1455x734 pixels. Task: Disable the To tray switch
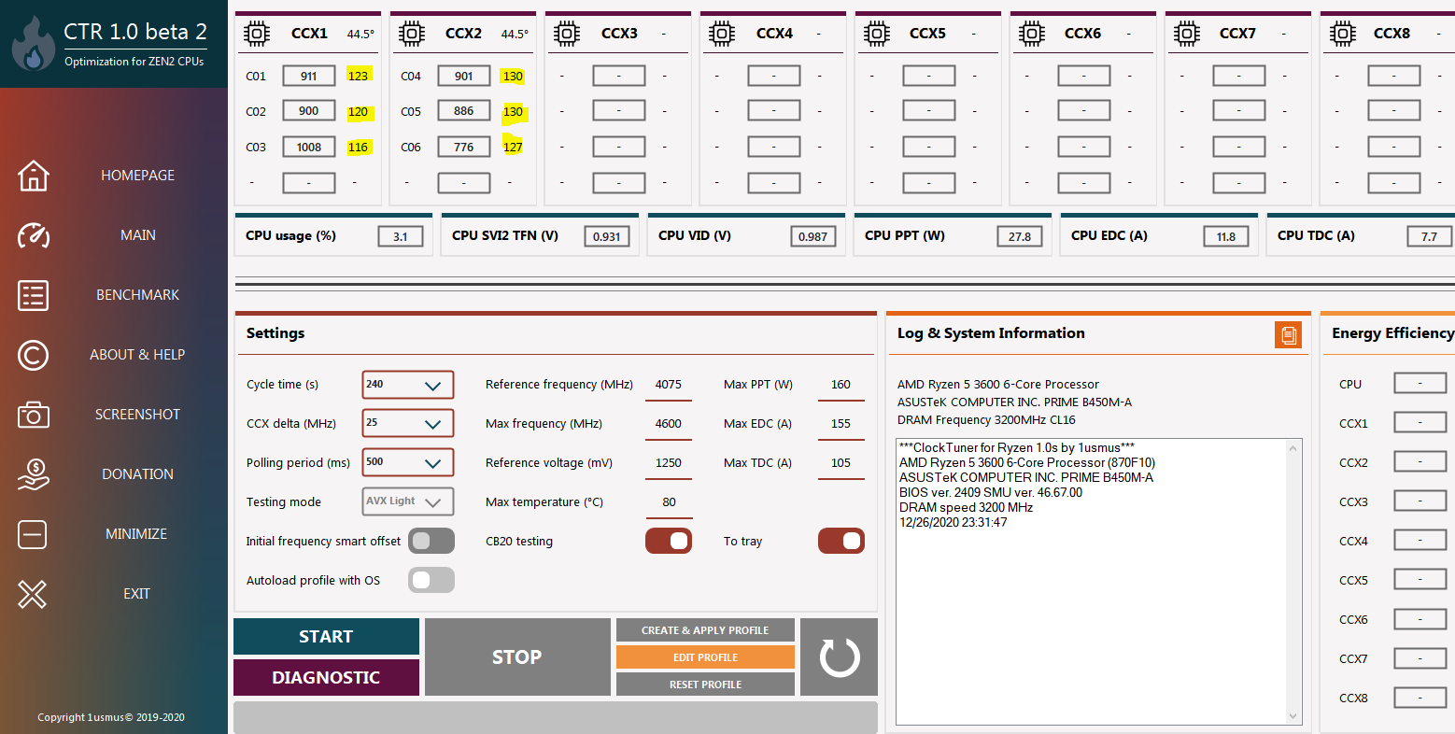(841, 541)
